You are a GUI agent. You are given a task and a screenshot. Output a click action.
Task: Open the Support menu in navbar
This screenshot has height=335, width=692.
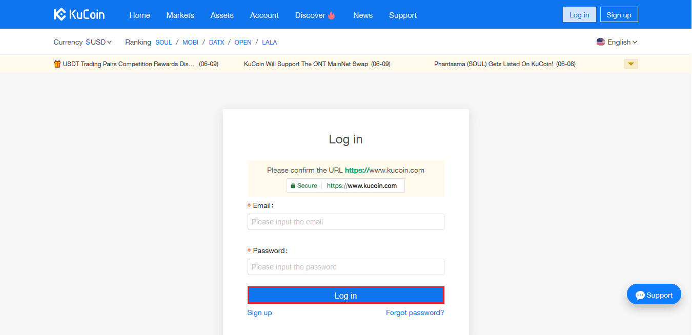(403, 15)
